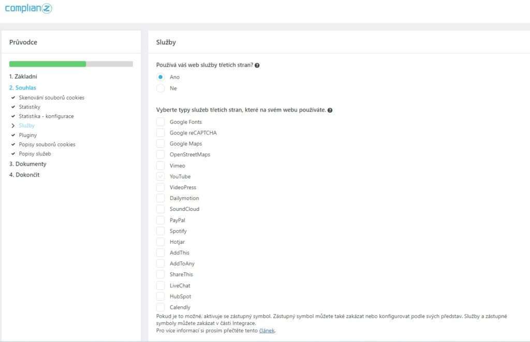
Task: Enable the ShareThis checkbox
Action: tap(160, 274)
